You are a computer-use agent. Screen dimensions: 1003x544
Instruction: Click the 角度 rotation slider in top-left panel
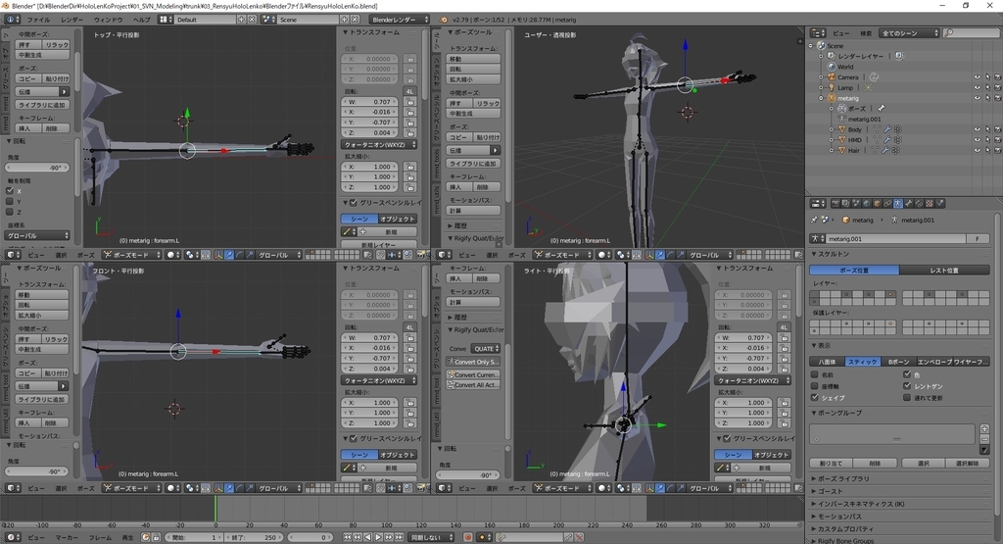[x=39, y=168]
